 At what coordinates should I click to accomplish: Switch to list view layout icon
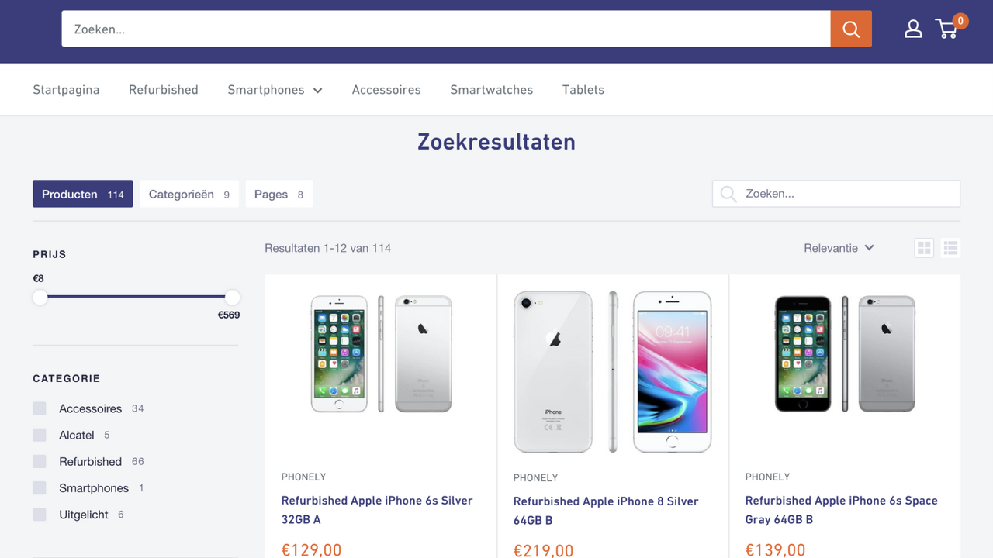(x=950, y=247)
